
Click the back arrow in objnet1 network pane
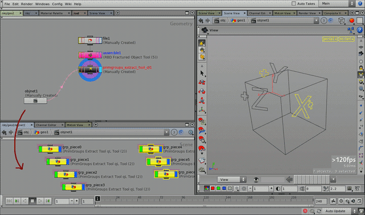pyautogui.click(x=4, y=132)
